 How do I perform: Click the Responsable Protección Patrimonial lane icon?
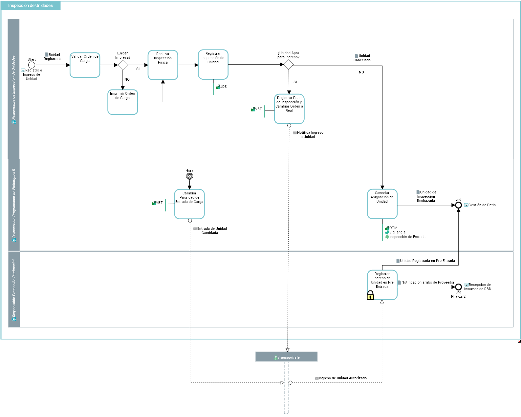click(14, 319)
